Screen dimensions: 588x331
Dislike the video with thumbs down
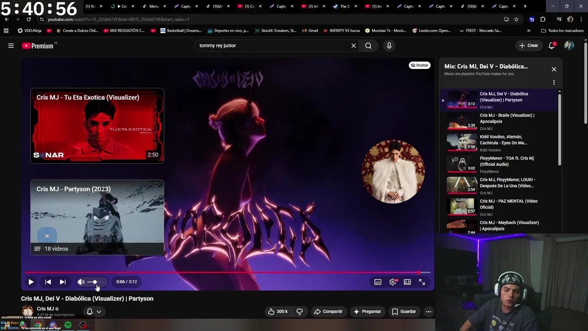click(300, 311)
